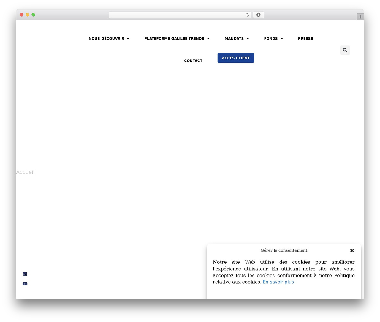The height and width of the screenshot is (322, 380).
Task: Open the MANDATS menu item
Action: [x=234, y=39]
